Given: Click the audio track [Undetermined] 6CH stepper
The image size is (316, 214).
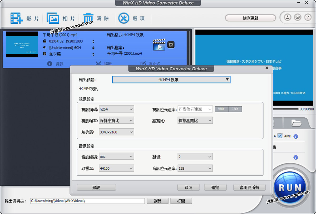Looking at the screenshot, I should pyautogui.click(x=93, y=48).
